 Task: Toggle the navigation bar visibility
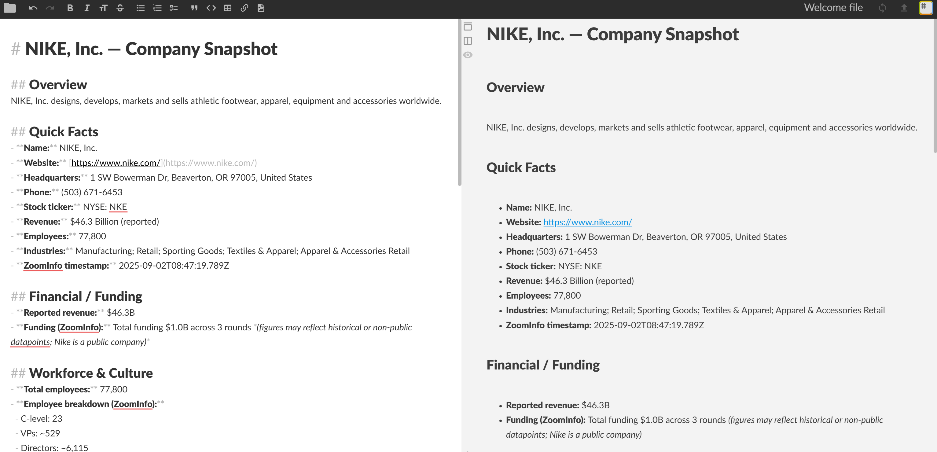(x=467, y=27)
